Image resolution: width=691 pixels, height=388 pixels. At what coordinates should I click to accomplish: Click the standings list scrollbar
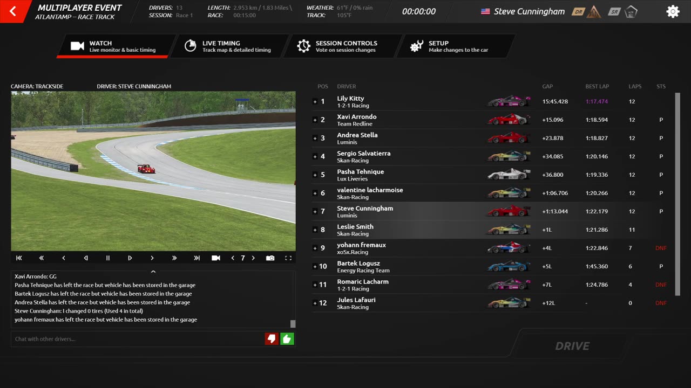[678, 194]
